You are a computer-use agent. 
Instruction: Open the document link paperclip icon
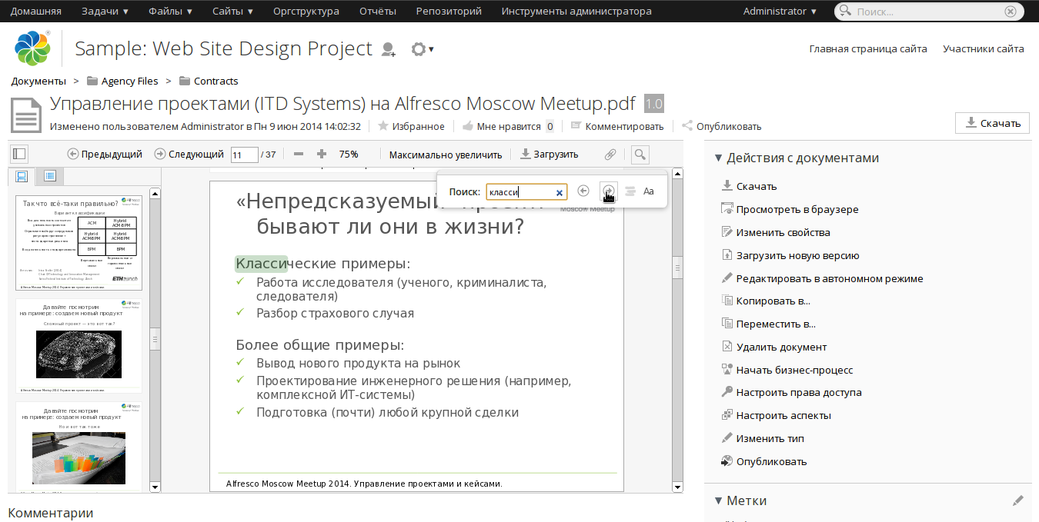point(610,155)
